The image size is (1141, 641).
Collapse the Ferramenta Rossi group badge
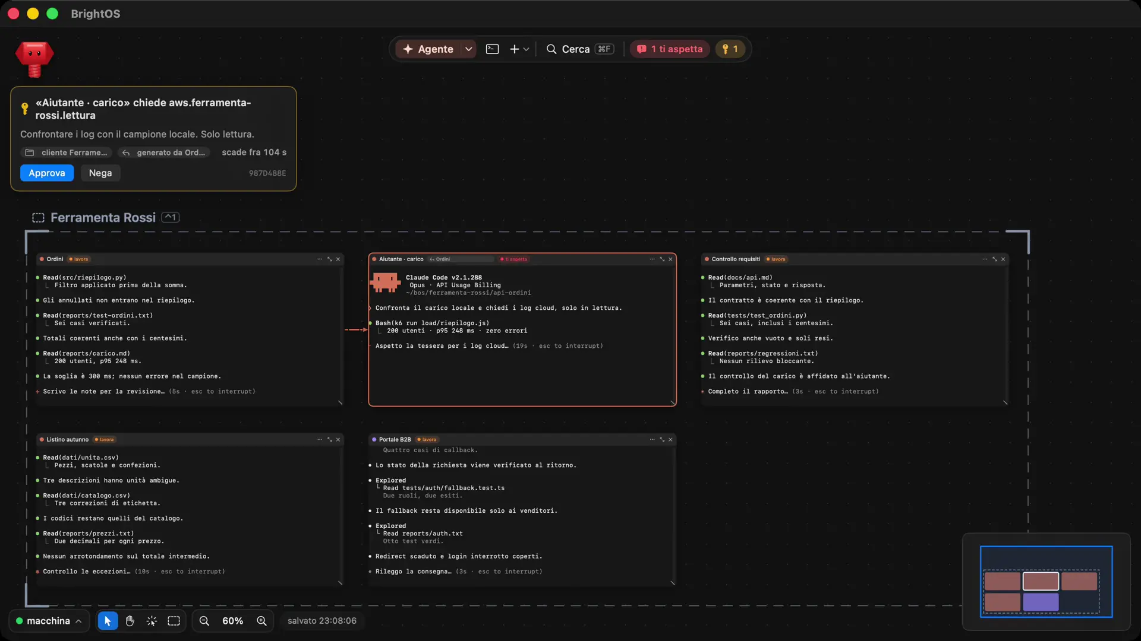click(171, 217)
